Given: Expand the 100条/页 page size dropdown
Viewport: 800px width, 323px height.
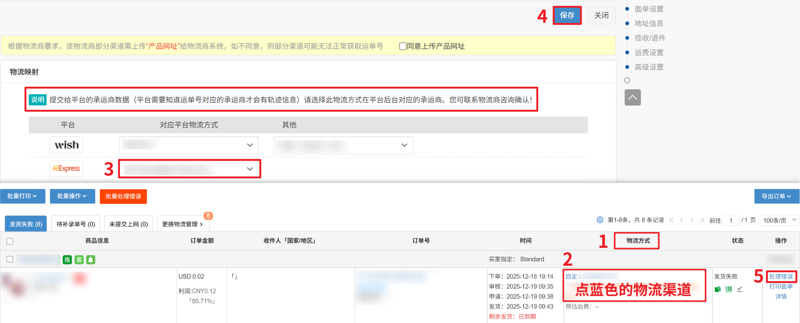Looking at the screenshot, I should click(779, 220).
